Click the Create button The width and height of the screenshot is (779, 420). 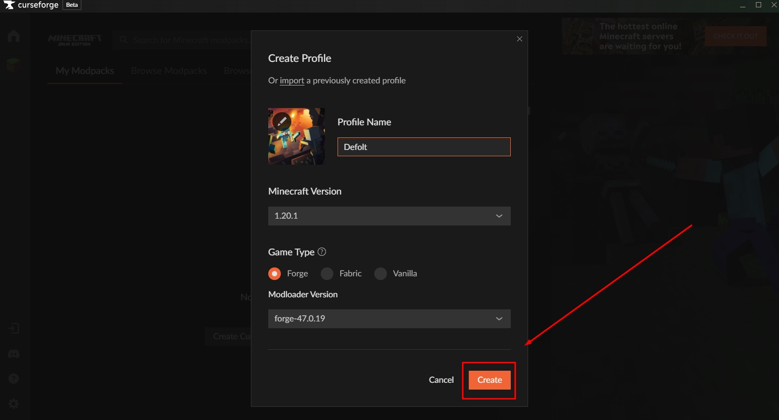coord(489,380)
